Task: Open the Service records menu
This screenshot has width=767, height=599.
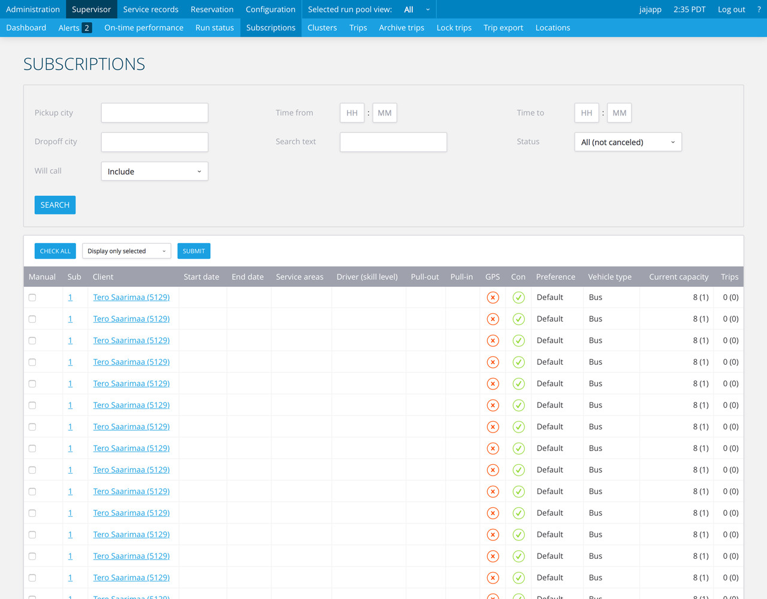Action: click(x=150, y=9)
